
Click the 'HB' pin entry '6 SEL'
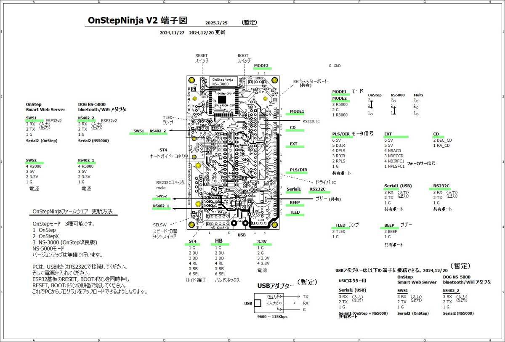point(221,273)
